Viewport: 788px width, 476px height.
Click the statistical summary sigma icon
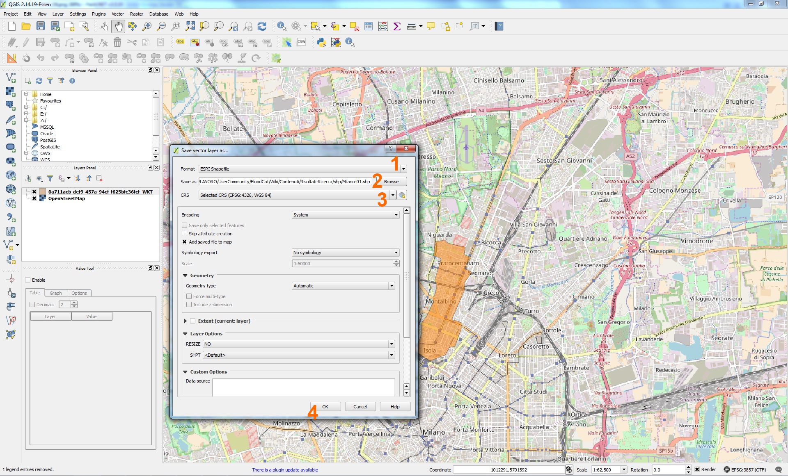(397, 26)
